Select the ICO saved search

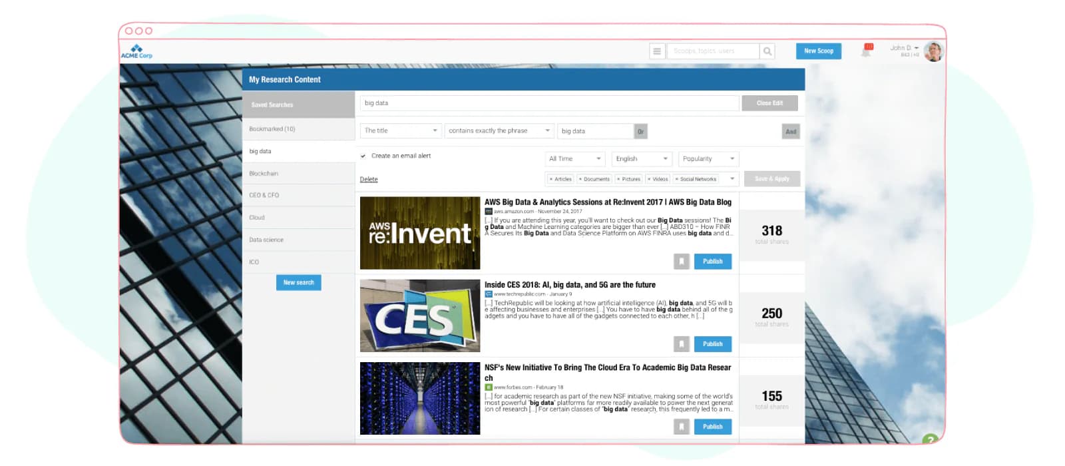(x=298, y=262)
